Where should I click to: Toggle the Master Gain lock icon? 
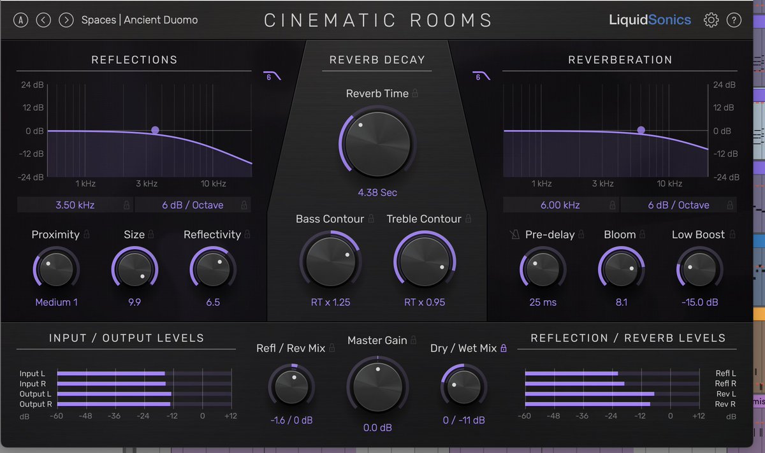pyautogui.click(x=414, y=340)
